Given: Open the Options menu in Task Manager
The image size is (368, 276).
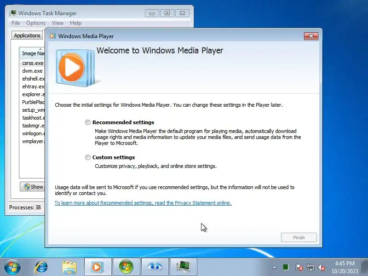Looking at the screenshot, I should click(x=36, y=23).
